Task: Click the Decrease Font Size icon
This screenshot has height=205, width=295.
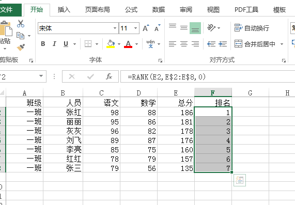Action: click(157, 28)
